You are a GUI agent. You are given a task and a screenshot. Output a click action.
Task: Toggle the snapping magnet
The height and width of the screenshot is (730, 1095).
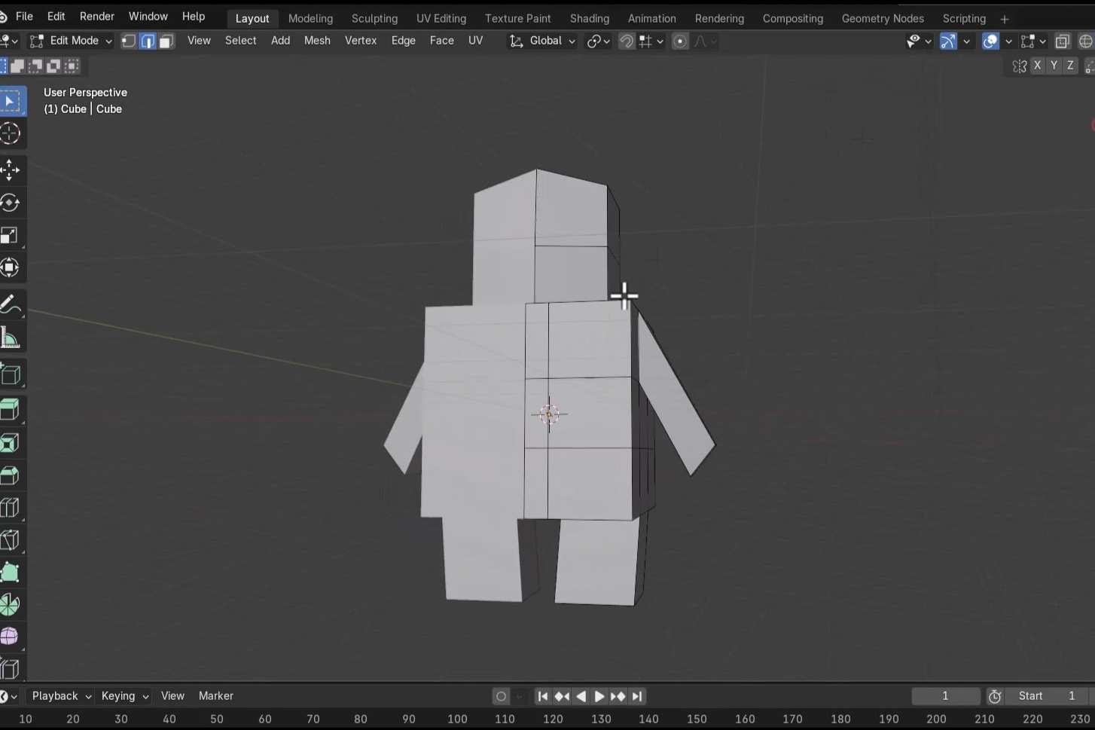[626, 41]
